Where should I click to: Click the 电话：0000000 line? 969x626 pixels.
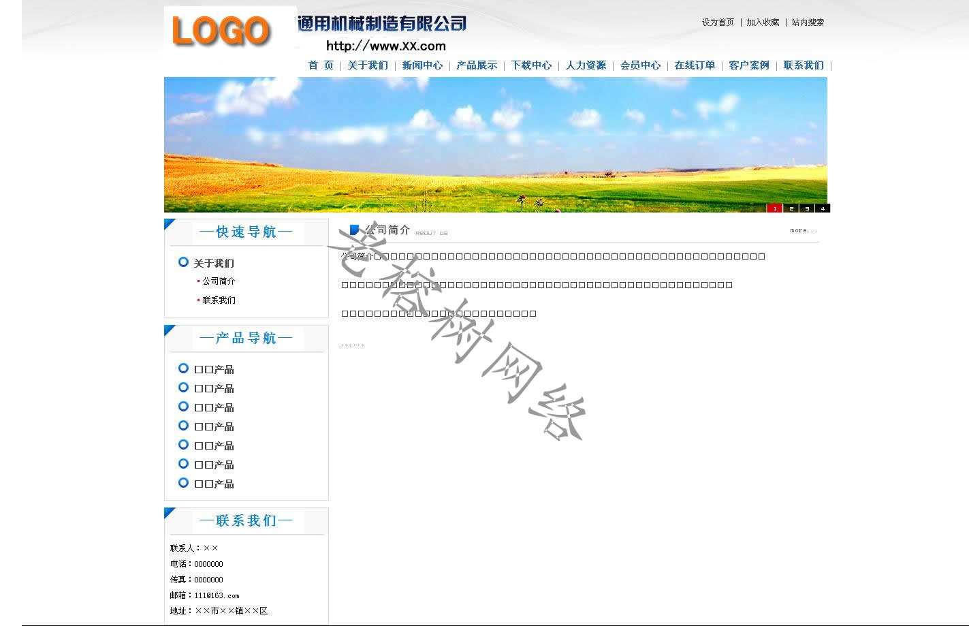[197, 564]
